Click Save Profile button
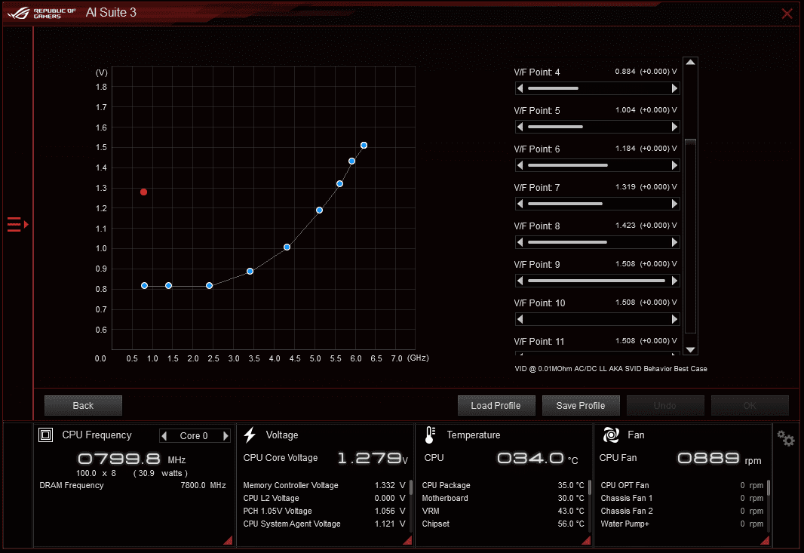This screenshot has height=553, width=804. point(581,405)
